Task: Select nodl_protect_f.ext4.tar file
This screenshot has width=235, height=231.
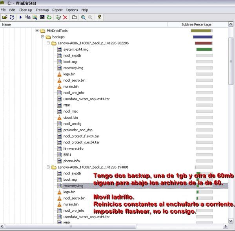Action: (81, 136)
